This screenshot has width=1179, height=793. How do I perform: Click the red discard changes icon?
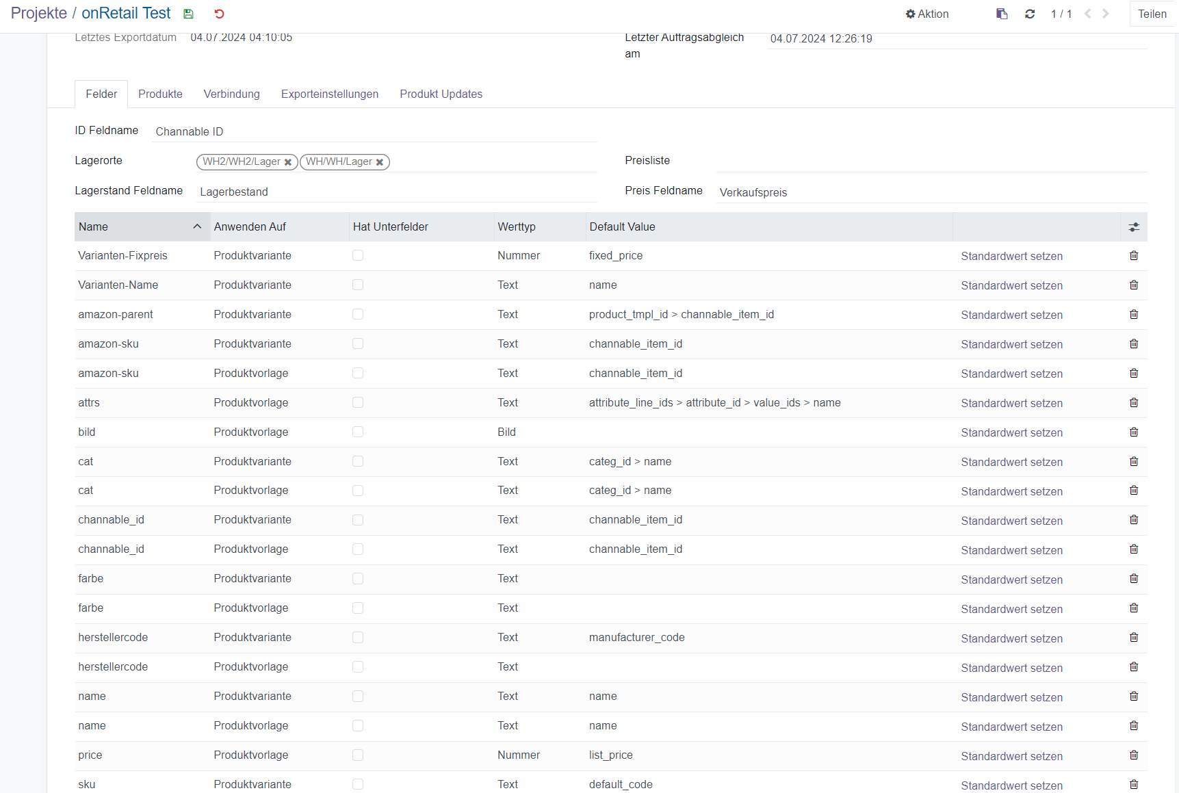tap(219, 14)
